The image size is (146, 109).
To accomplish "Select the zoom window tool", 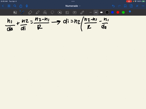I will (15, 12).
